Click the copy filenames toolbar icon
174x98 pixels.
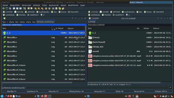63,8
